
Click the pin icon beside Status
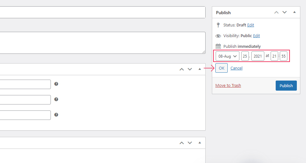pos(218,25)
